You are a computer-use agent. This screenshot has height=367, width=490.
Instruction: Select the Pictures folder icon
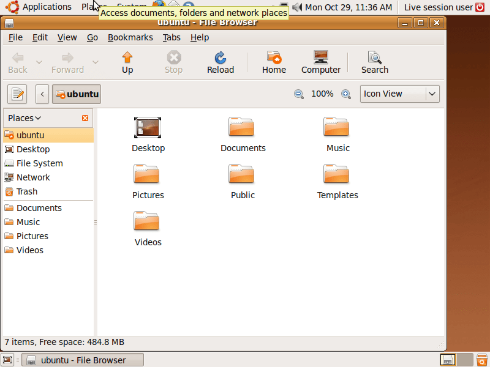pos(146,174)
